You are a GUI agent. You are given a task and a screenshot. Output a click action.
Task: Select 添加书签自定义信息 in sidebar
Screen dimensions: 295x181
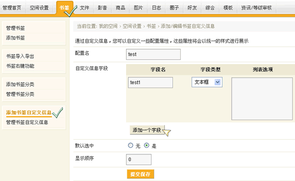coord(29,112)
